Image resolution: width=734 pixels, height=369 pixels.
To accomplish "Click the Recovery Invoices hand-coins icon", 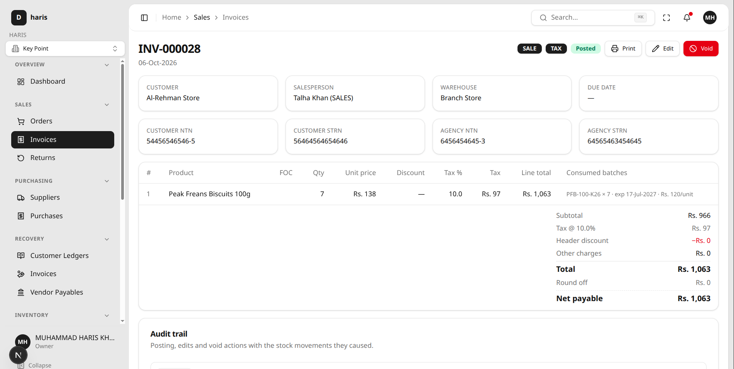I will (21, 274).
